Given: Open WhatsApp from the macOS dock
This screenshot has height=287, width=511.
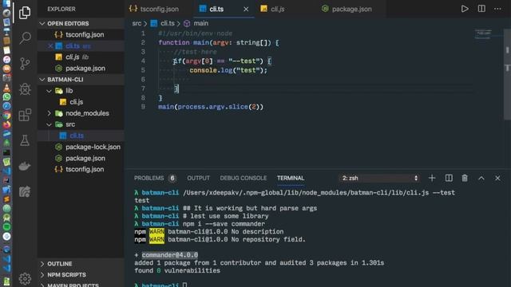Looking at the screenshot, I should point(6,96).
